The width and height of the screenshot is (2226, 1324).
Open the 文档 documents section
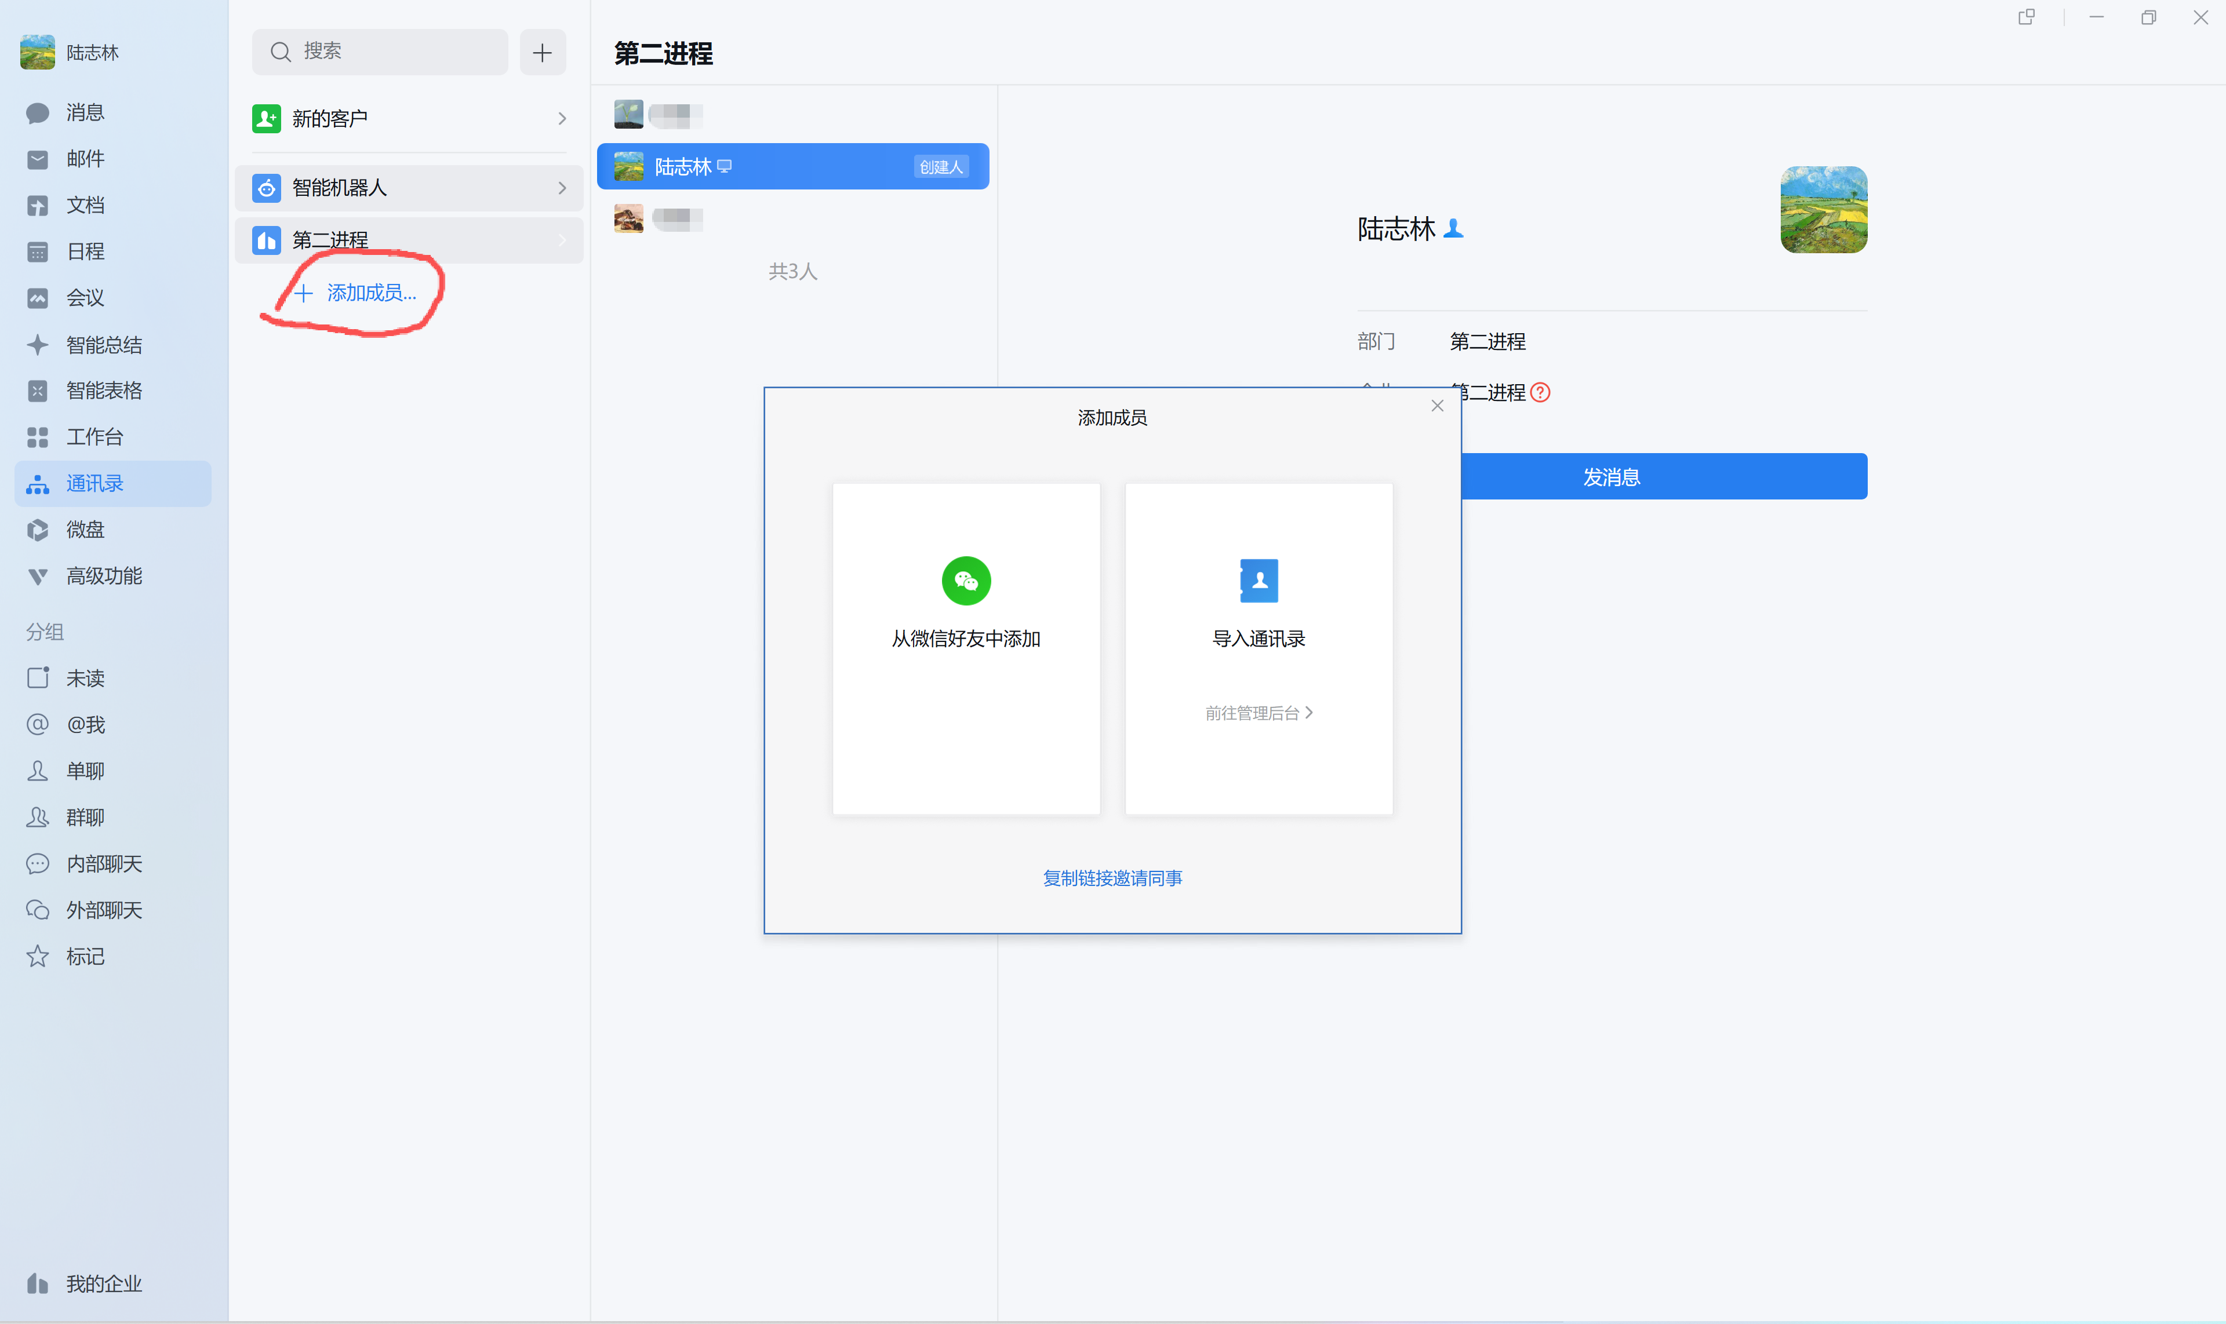pos(112,205)
